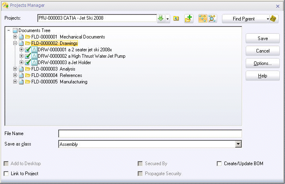Click the document page icon beside Mechanical Documents

(21, 37)
